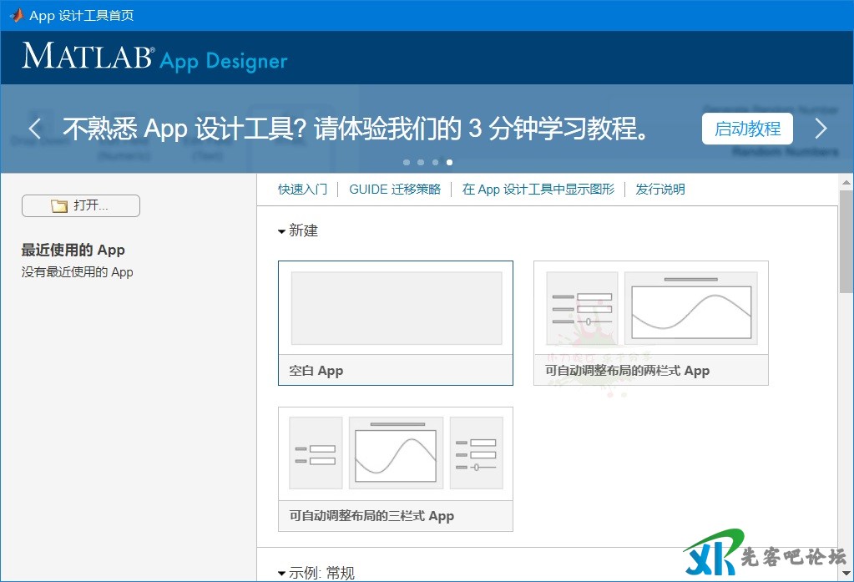This screenshot has width=854, height=582.
Task: Open 在 App 设计工具中显示图形 link
Action: [538, 190]
